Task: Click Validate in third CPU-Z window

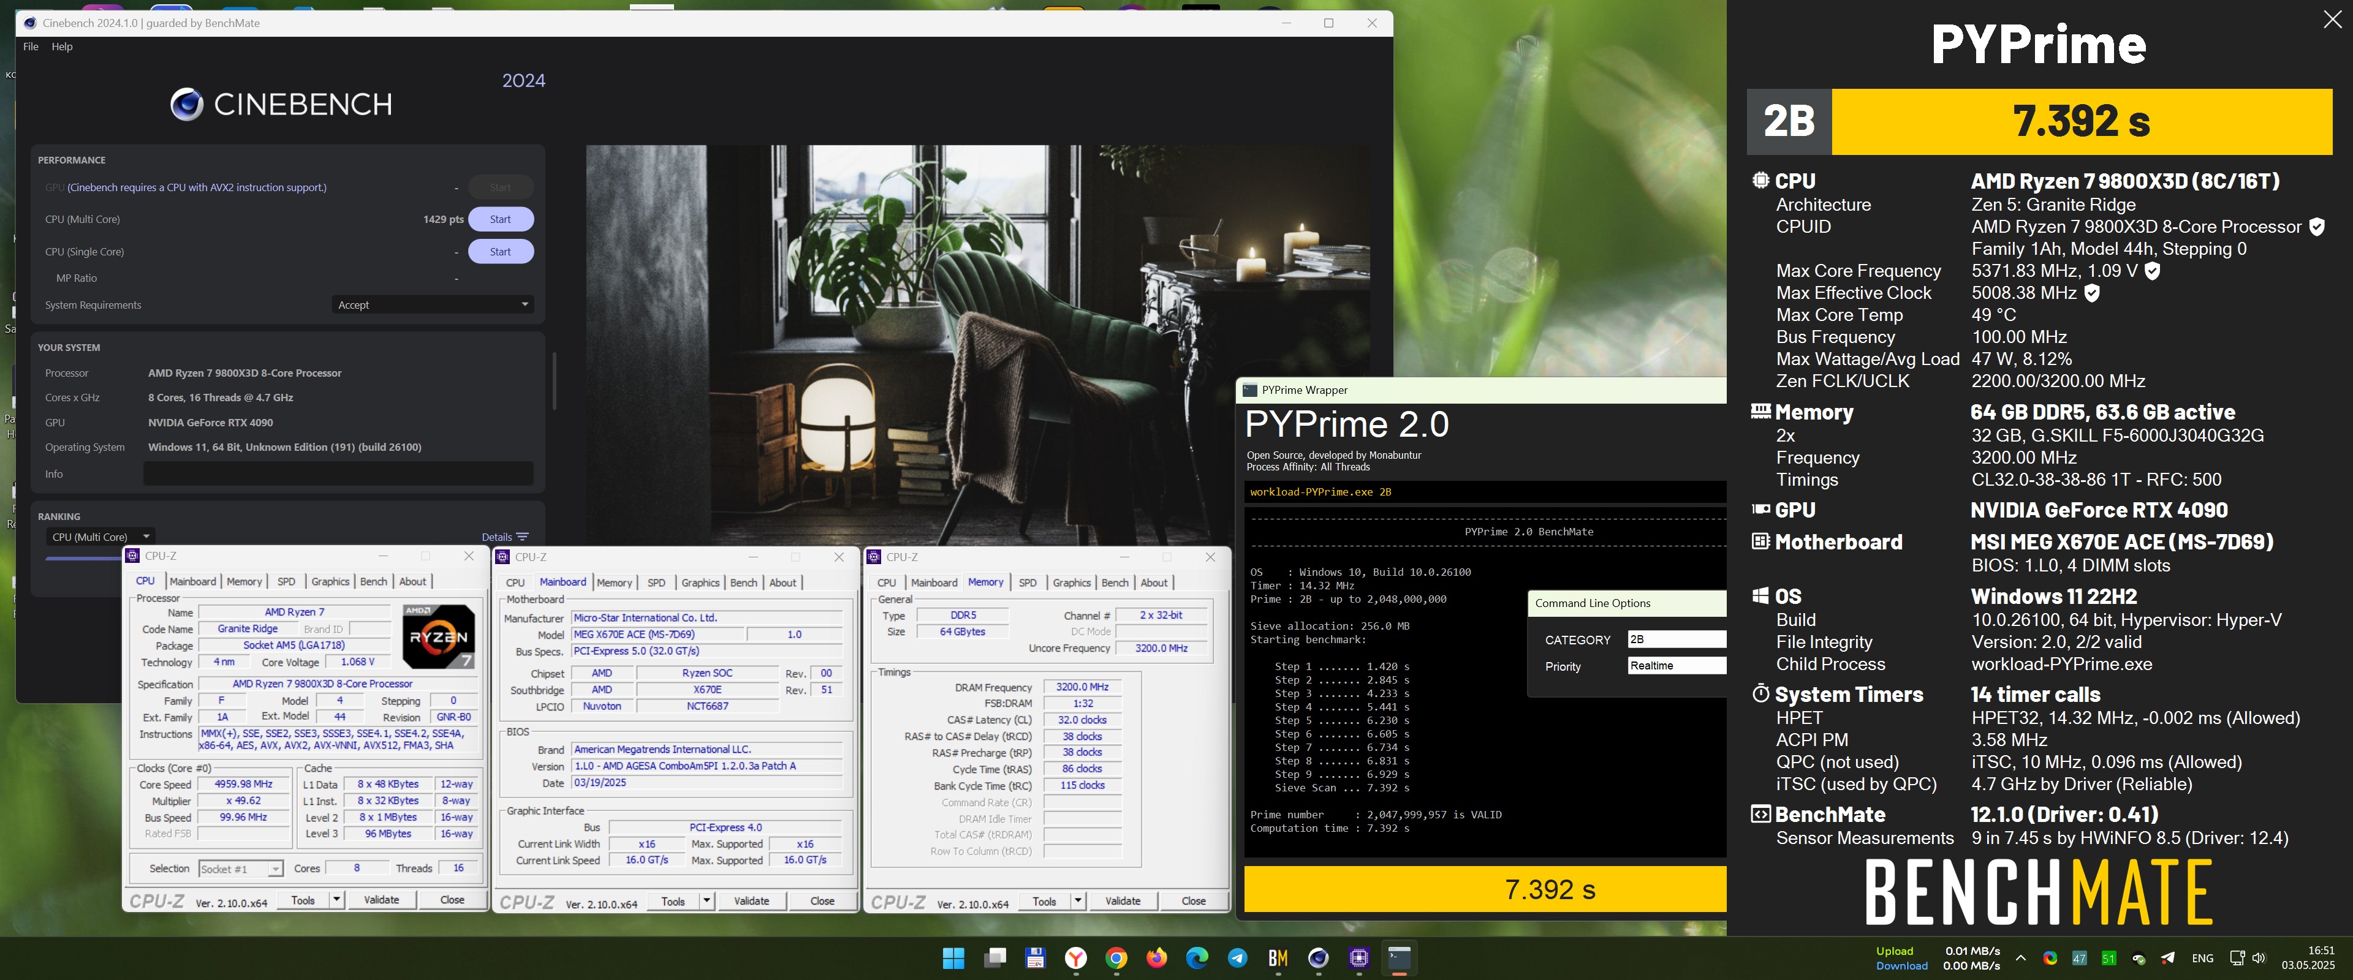Action: (x=1123, y=902)
